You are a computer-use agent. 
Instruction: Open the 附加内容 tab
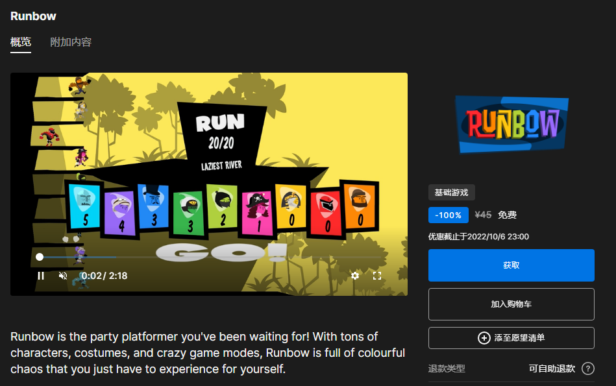[x=71, y=42]
